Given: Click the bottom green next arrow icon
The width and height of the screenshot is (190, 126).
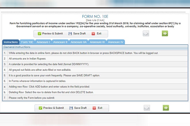Looking at the screenshot, I should (x=166, y=108).
